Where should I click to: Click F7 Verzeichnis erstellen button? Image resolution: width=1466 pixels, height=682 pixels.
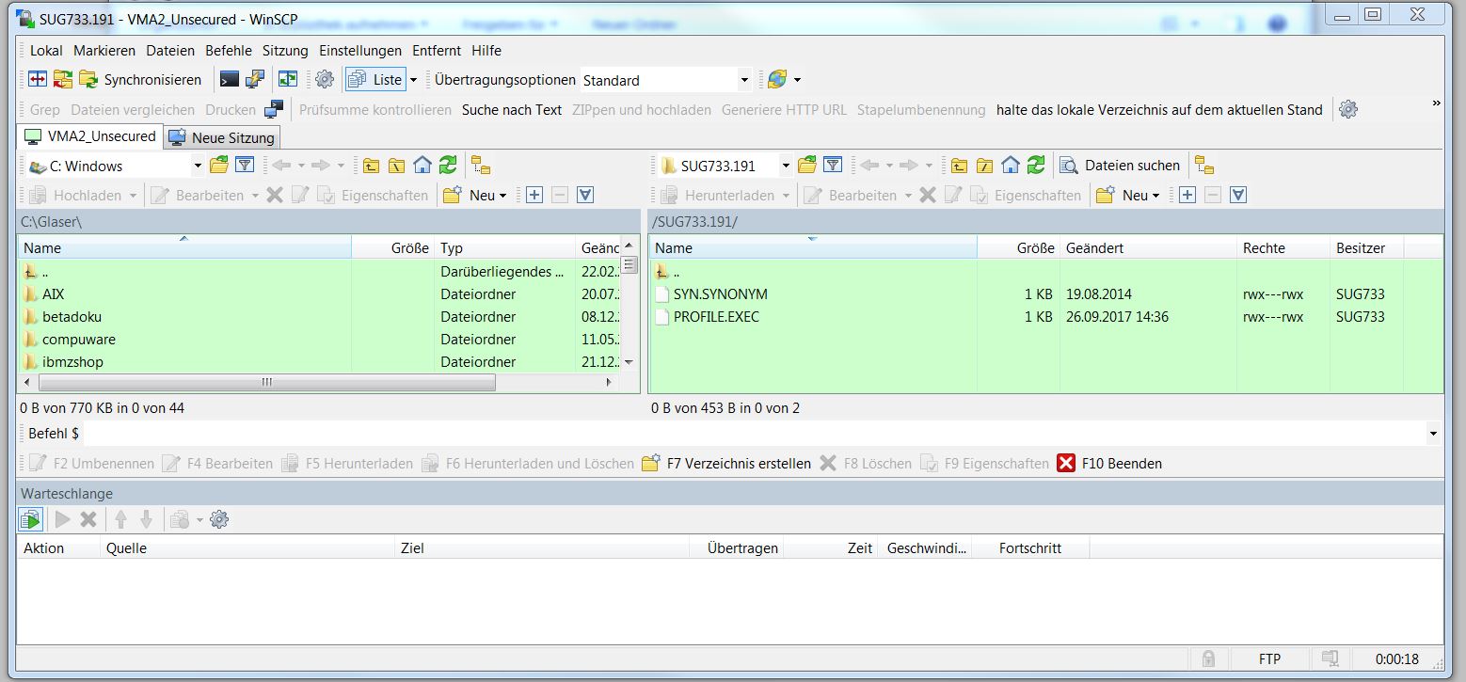click(x=726, y=464)
